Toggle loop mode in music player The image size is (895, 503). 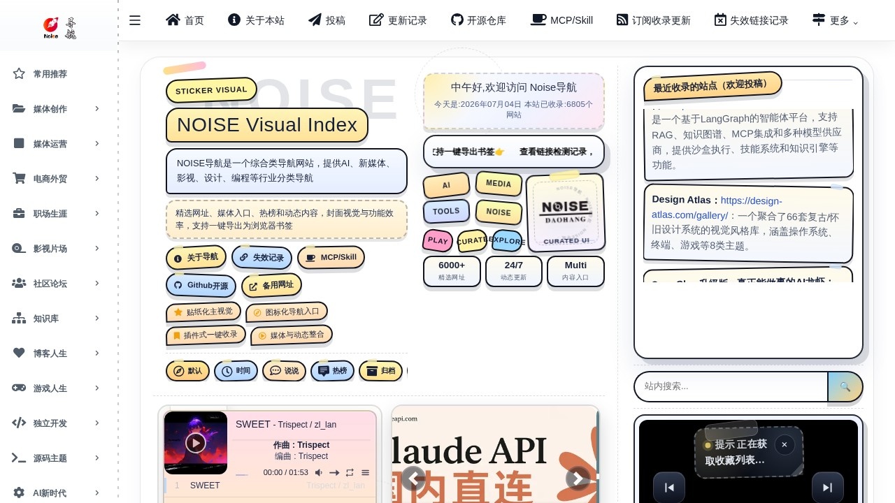(x=350, y=473)
